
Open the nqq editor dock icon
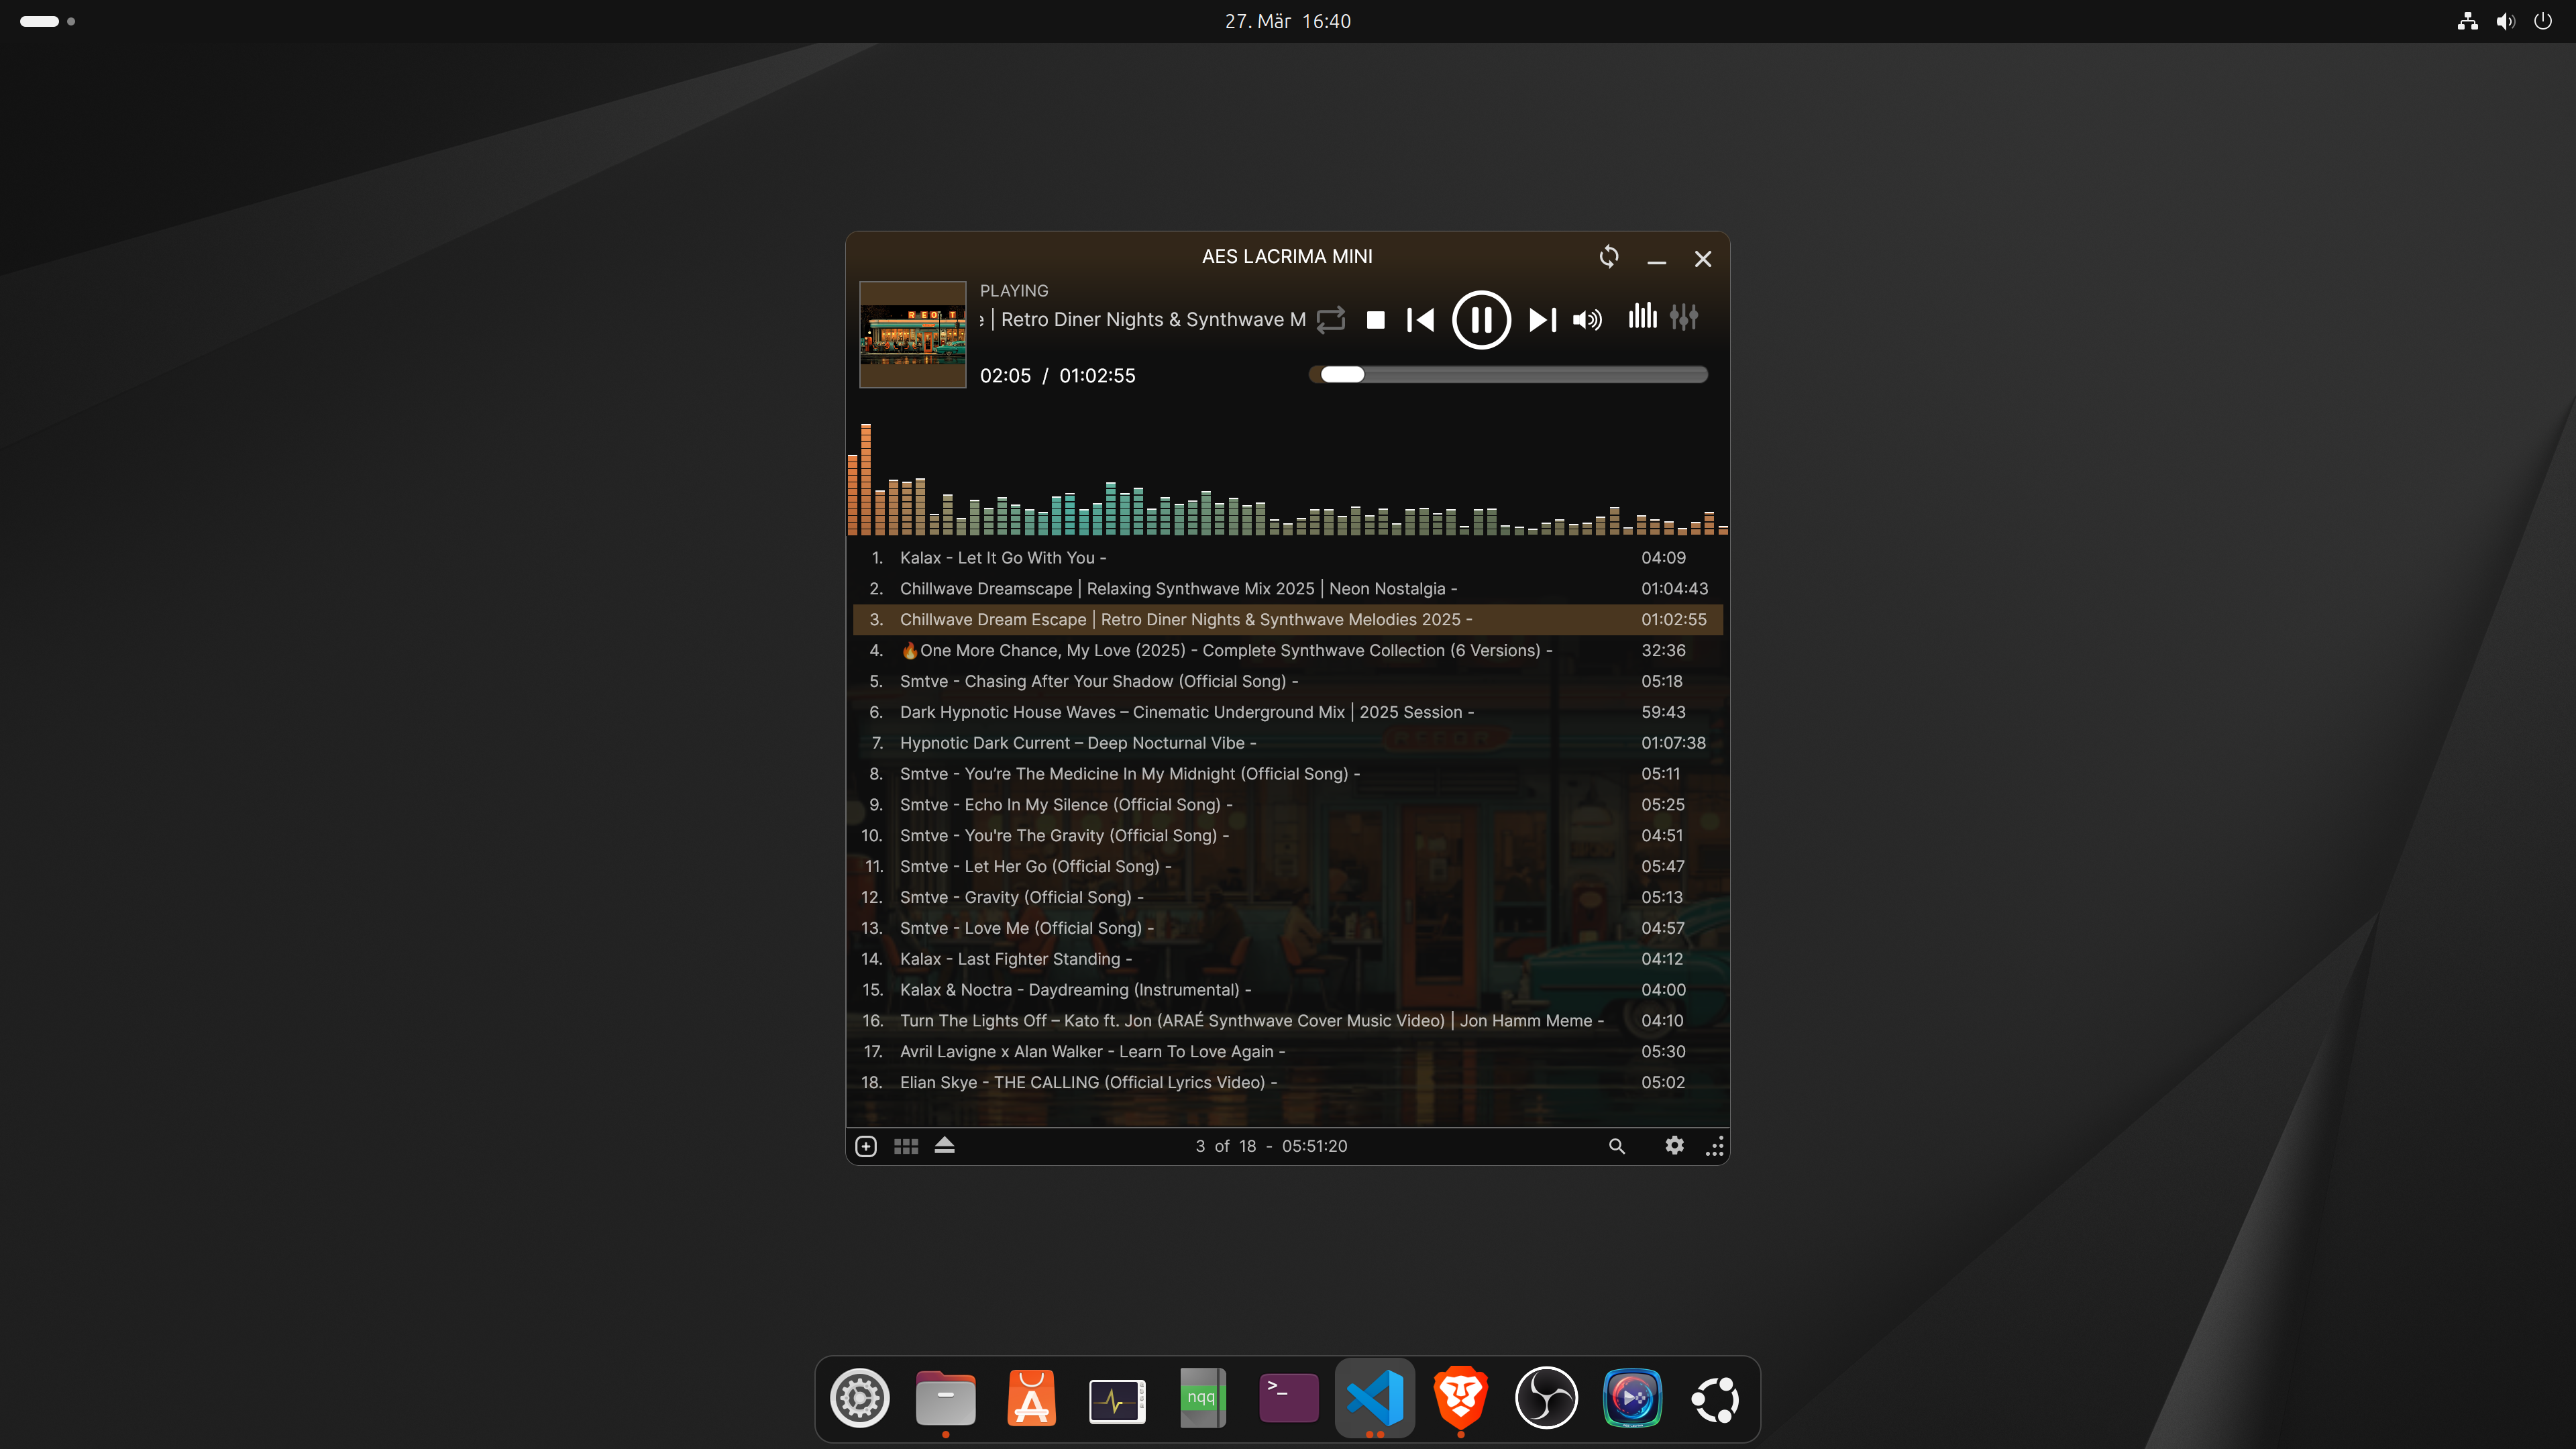pyautogui.click(x=1202, y=1398)
